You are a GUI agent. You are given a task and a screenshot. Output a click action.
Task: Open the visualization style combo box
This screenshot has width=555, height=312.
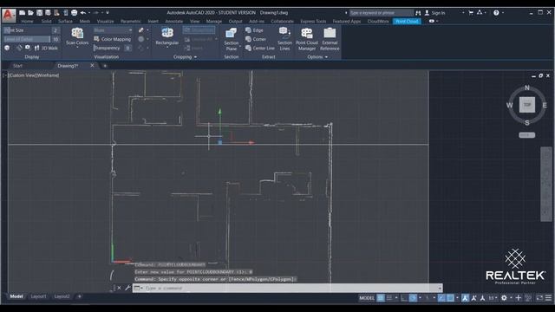[113, 30]
